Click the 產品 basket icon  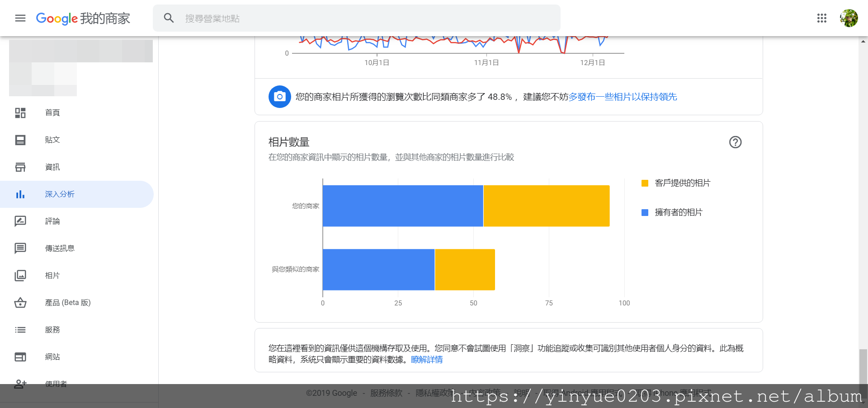pyautogui.click(x=20, y=303)
